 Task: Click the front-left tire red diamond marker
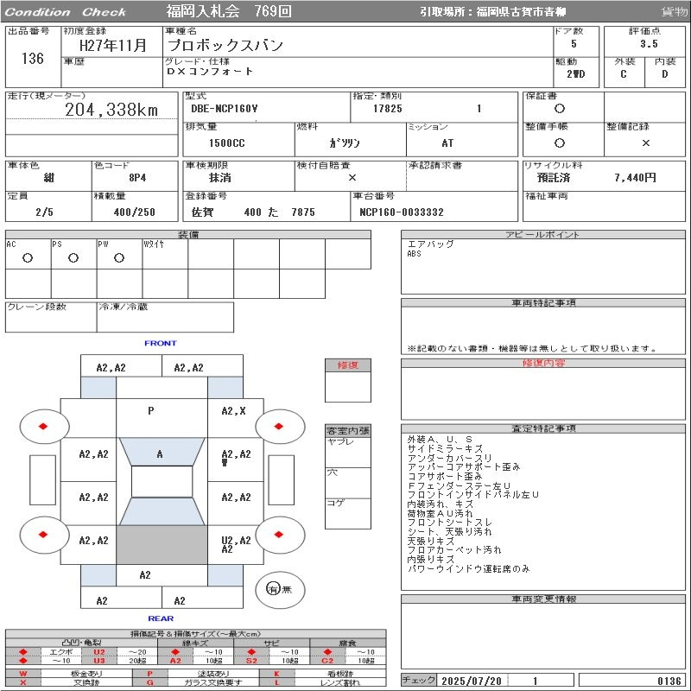(42, 426)
